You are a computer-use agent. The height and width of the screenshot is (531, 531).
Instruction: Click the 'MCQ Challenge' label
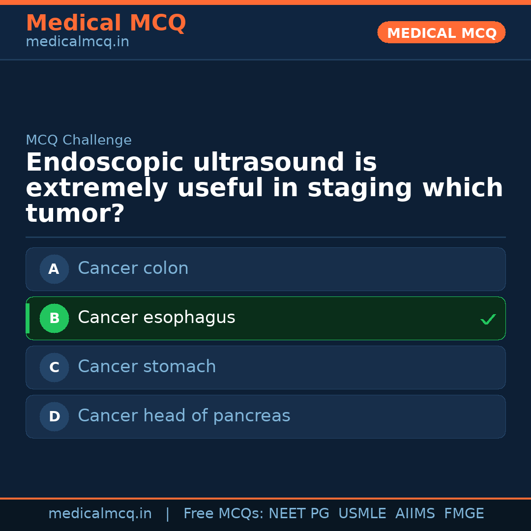79,140
